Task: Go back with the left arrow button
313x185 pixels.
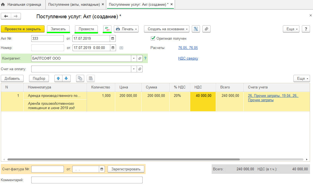Action: (6, 16)
